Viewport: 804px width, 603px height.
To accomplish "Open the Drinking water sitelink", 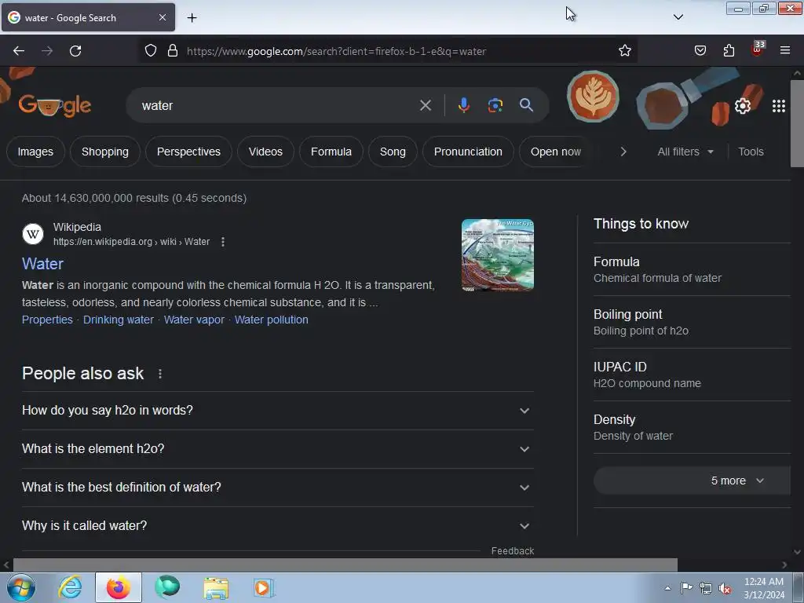I will [119, 320].
